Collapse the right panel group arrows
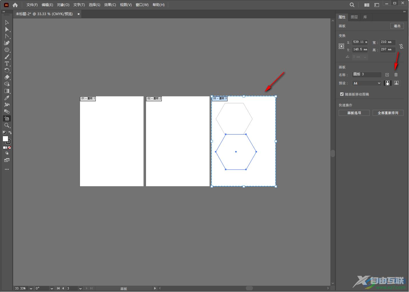Screen dimensions: 409x292 404,12
